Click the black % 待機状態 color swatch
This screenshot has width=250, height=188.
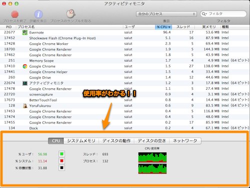pyautogui.click(x=61, y=168)
